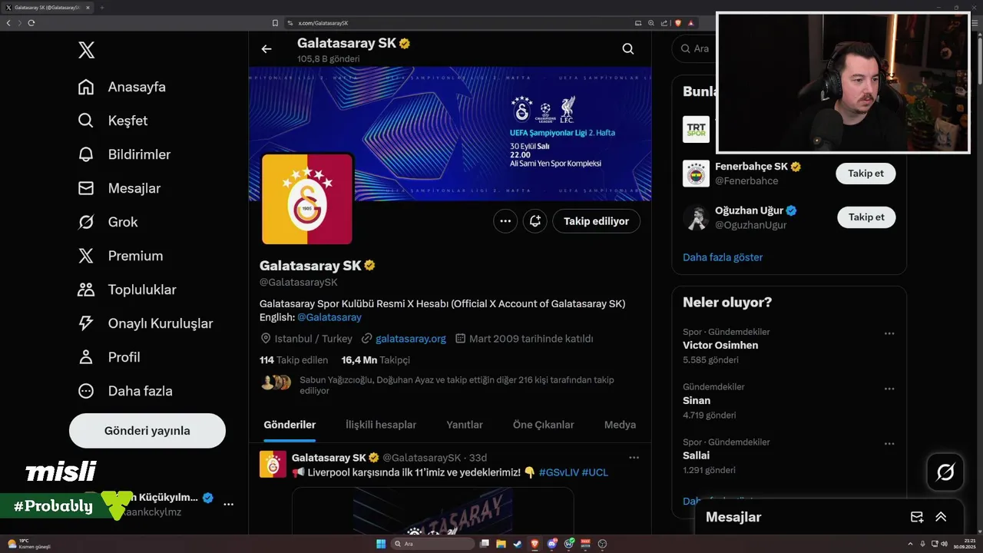
Task: Open the floating Grok button
Action: 945,472
